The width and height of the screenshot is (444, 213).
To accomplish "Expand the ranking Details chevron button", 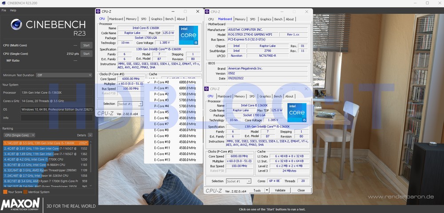I will [90, 135].
